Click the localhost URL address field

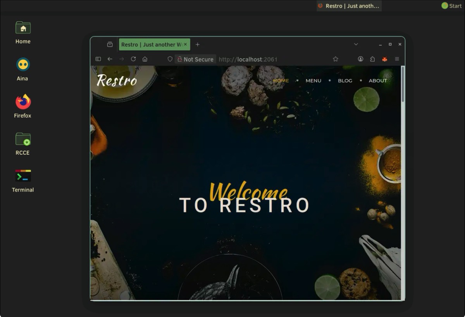[271, 59]
